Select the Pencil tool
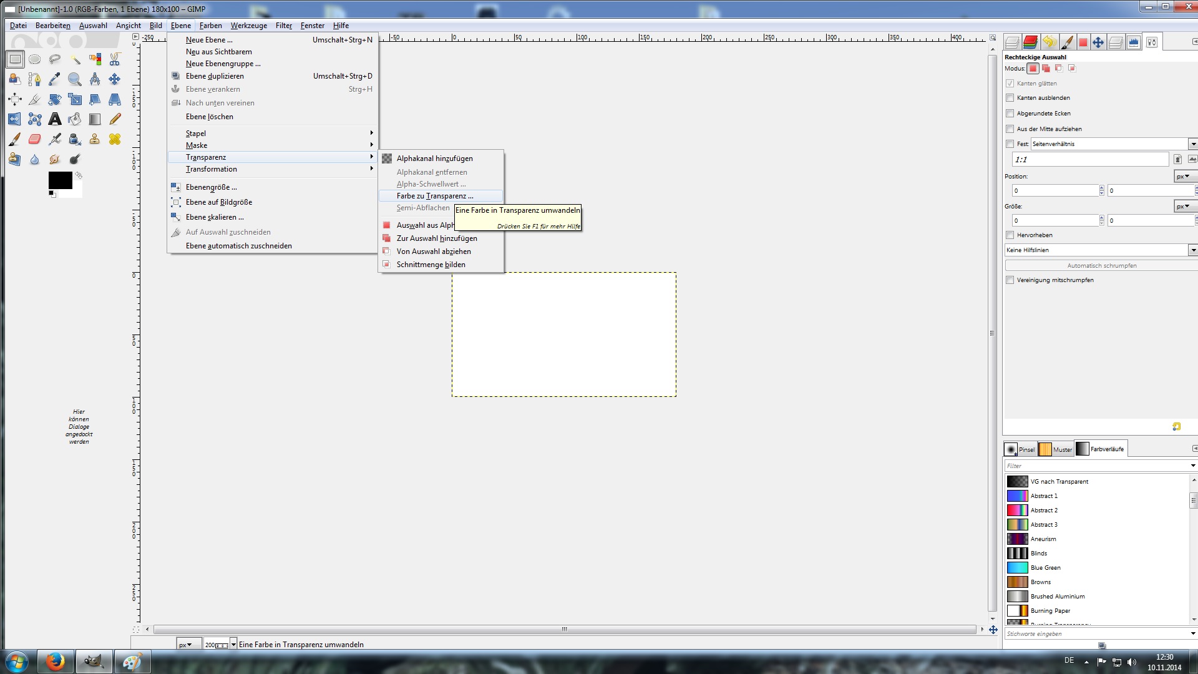 coord(115,119)
